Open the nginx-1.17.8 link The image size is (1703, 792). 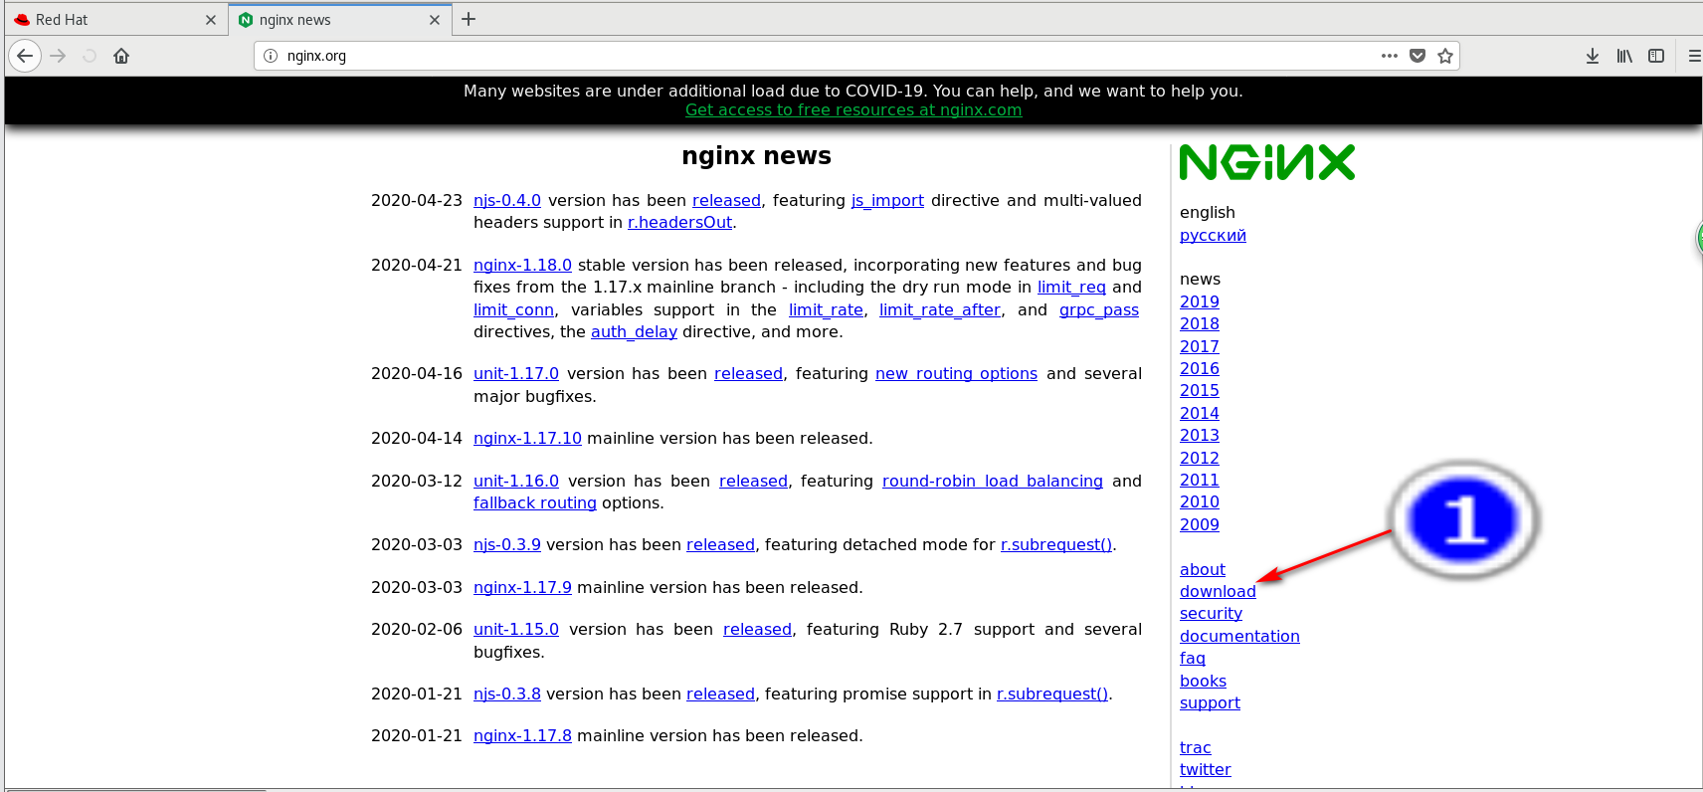(x=522, y=735)
